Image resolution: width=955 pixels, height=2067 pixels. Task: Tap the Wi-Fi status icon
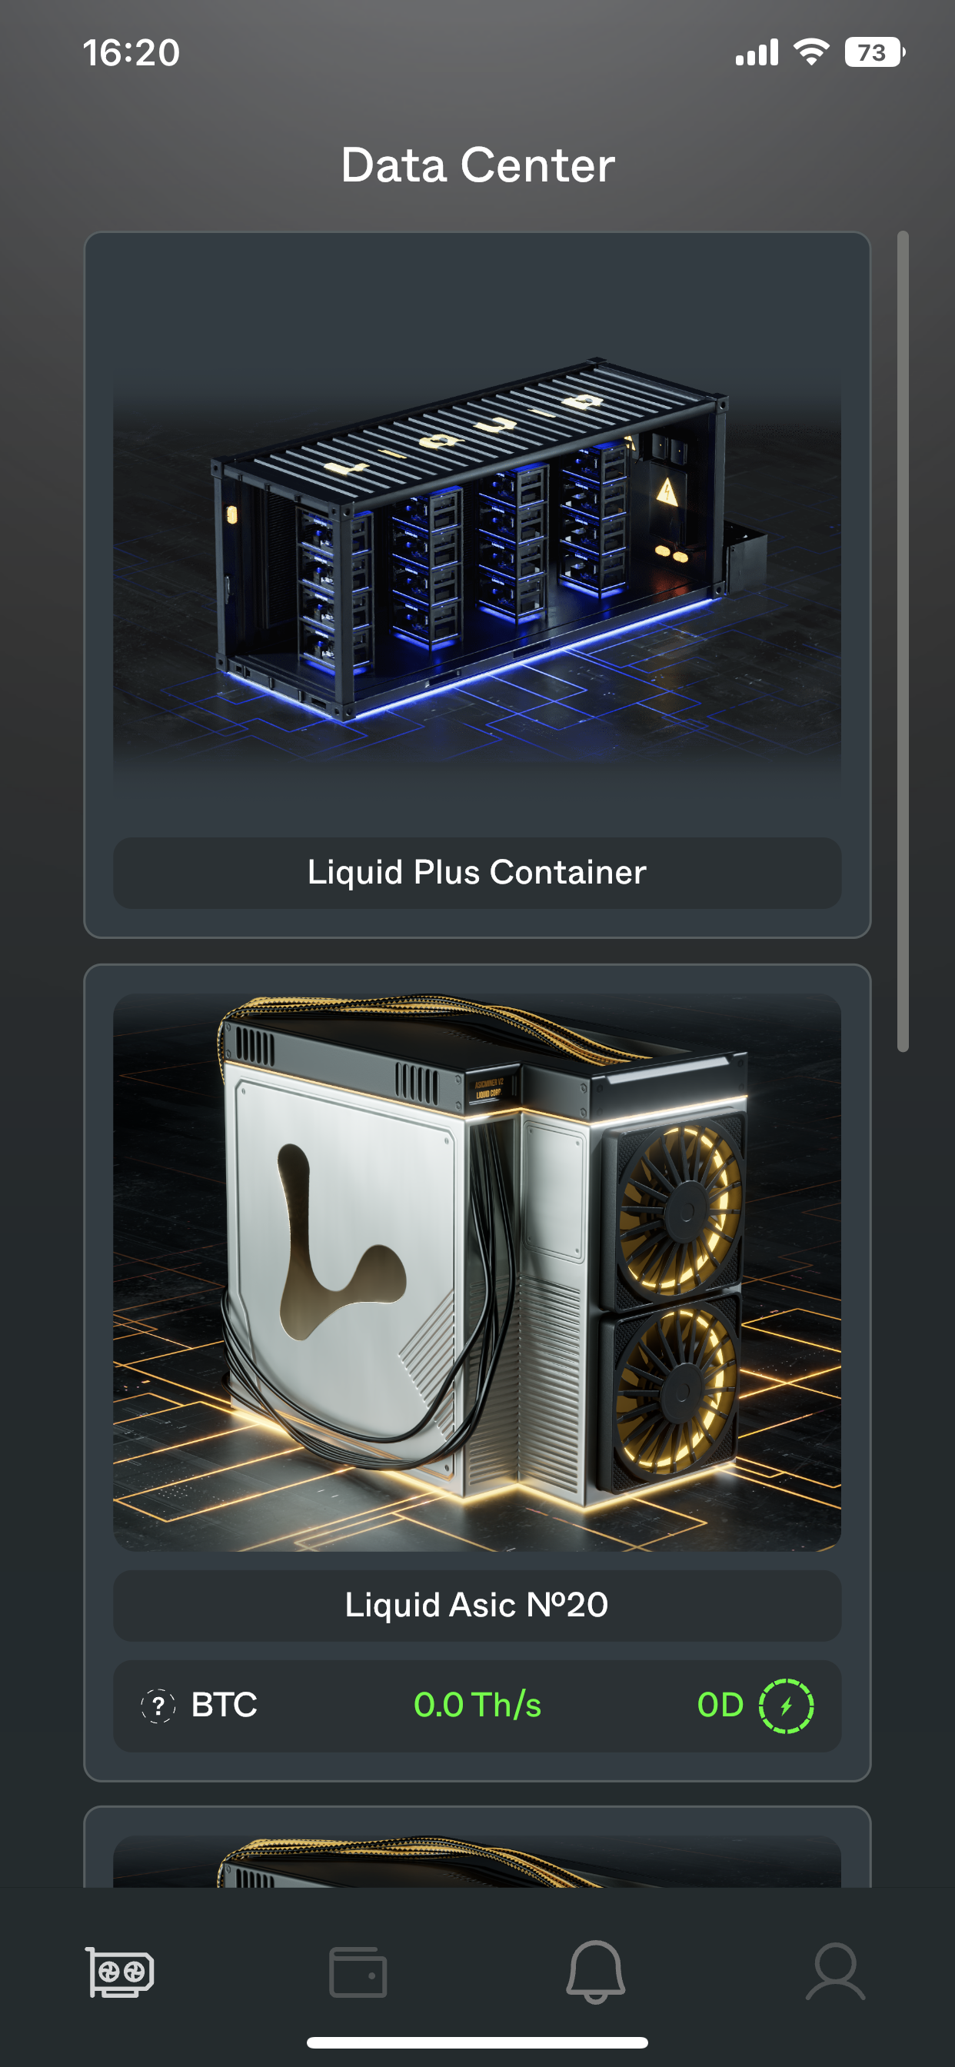811,52
